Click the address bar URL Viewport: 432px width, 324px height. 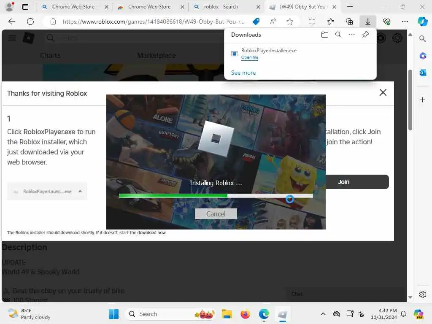[x=154, y=22]
